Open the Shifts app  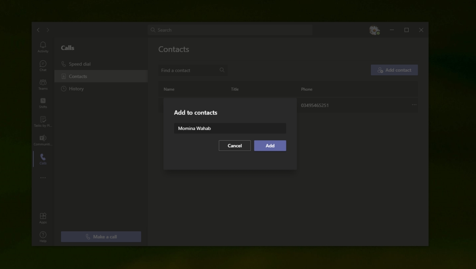coord(43,103)
